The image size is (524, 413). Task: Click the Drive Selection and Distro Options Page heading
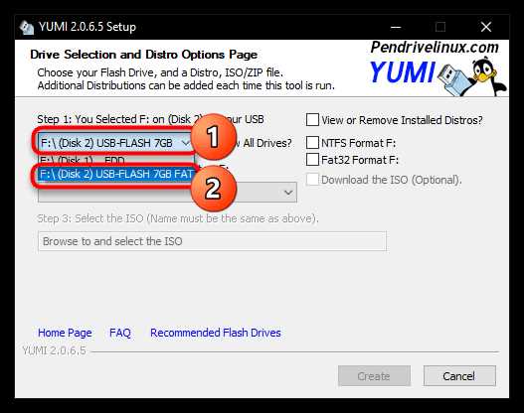point(144,55)
